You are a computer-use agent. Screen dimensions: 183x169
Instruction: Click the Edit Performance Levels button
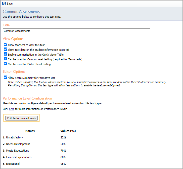pos(21,118)
